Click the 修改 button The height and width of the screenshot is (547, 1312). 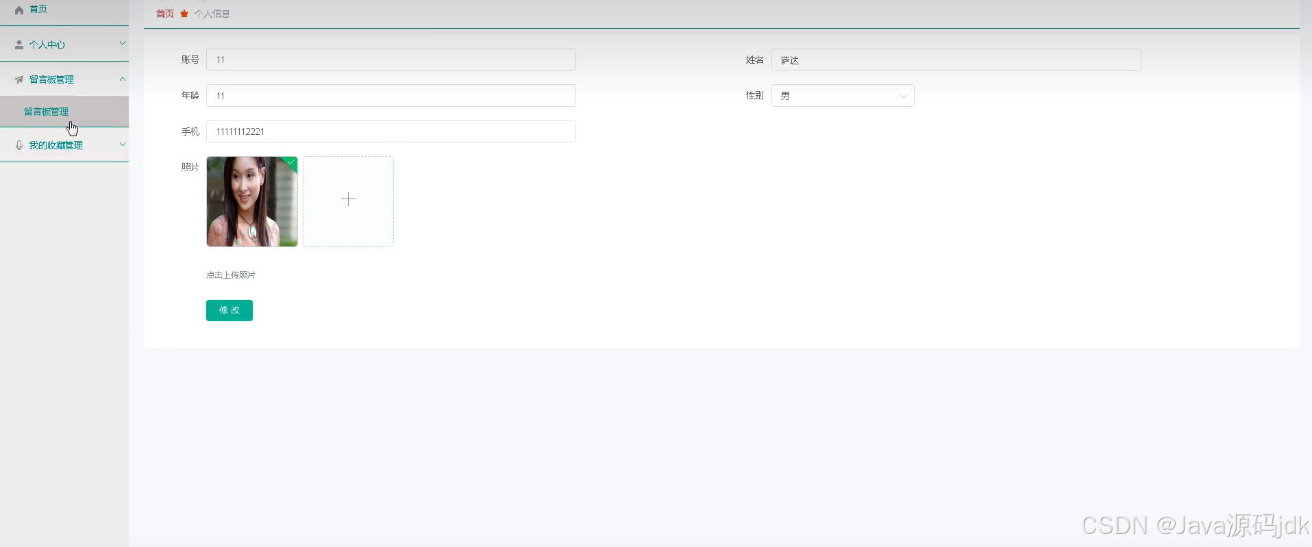230,310
